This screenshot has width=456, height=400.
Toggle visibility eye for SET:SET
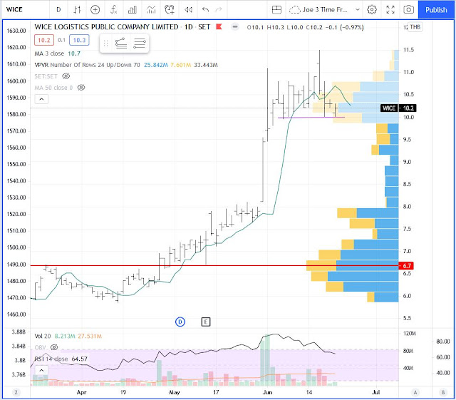click(x=66, y=76)
